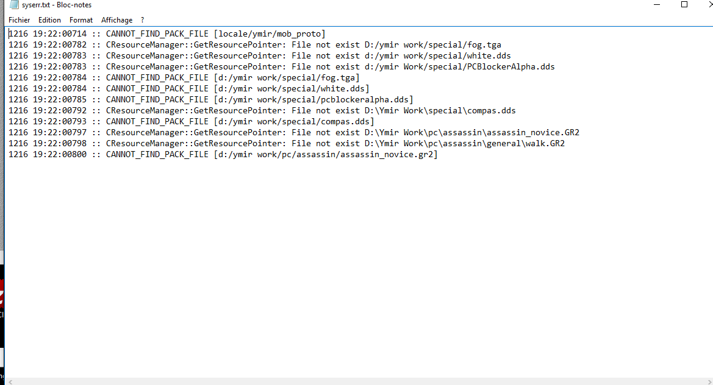This screenshot has width=713, height=385.
Task: Open the Format menu
Action: [81, 20]
